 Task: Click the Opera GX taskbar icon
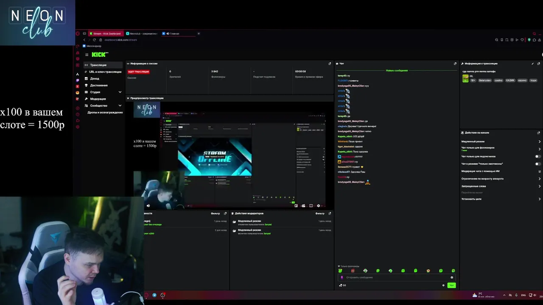pos(146,295)
